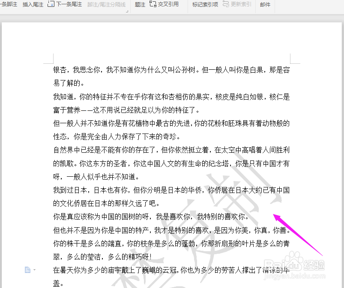Trigger Insert Endnote from the toolbar
Screen dimensions: 344x288
click(33, 5)
